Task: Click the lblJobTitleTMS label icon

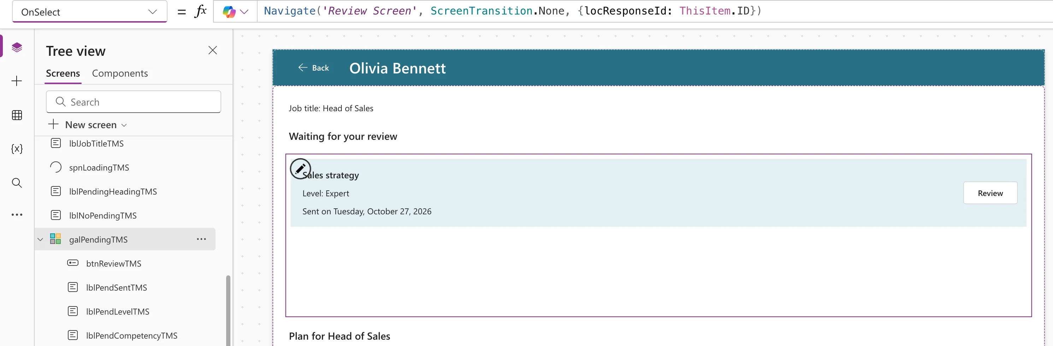Action: [55, 143]
